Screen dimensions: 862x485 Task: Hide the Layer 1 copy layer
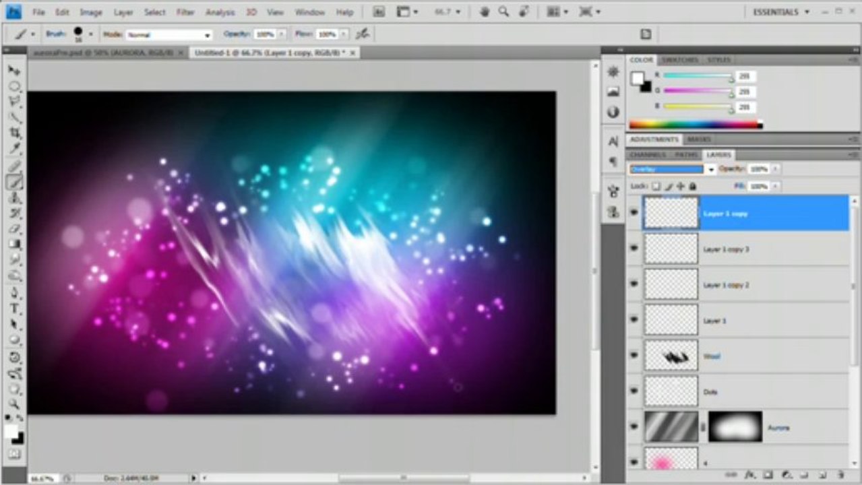634,213
